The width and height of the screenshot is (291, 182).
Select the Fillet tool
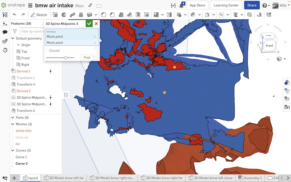click(x=104, y=15)
